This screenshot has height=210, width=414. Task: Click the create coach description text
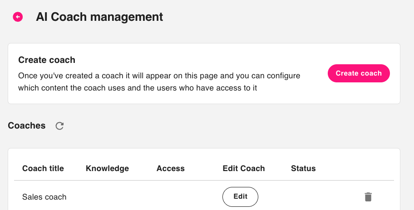[159, 82]
